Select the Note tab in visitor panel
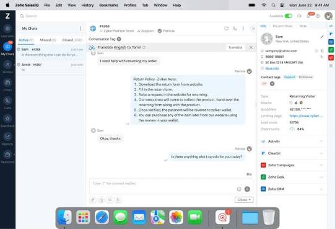 coord(303,26)
